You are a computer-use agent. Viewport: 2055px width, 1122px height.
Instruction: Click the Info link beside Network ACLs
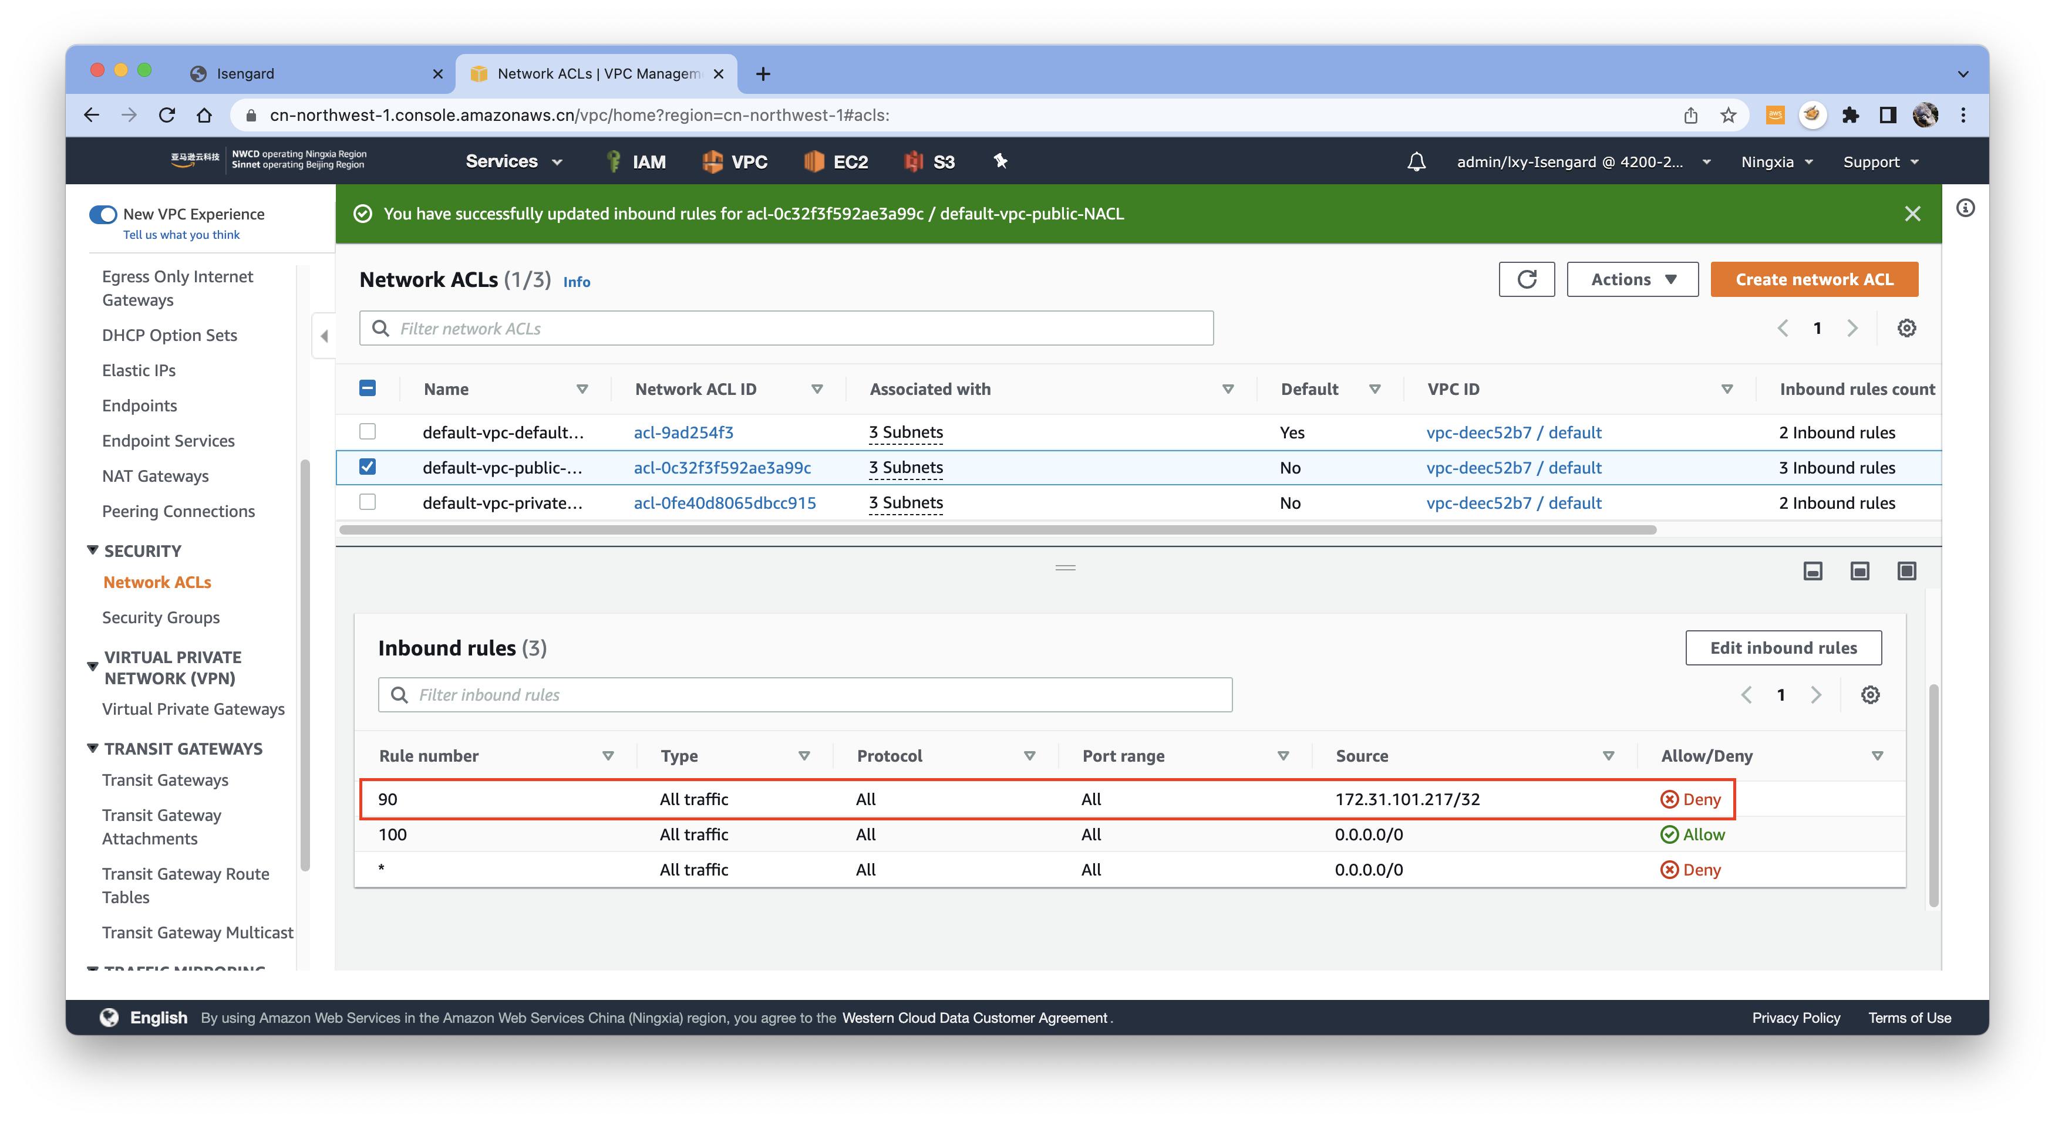point(576,282)
